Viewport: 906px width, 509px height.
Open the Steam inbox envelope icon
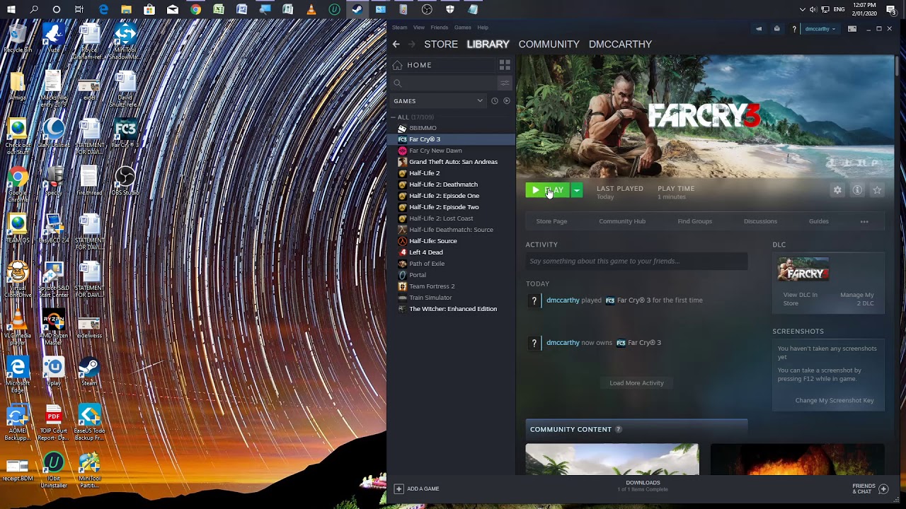(777, 29)
